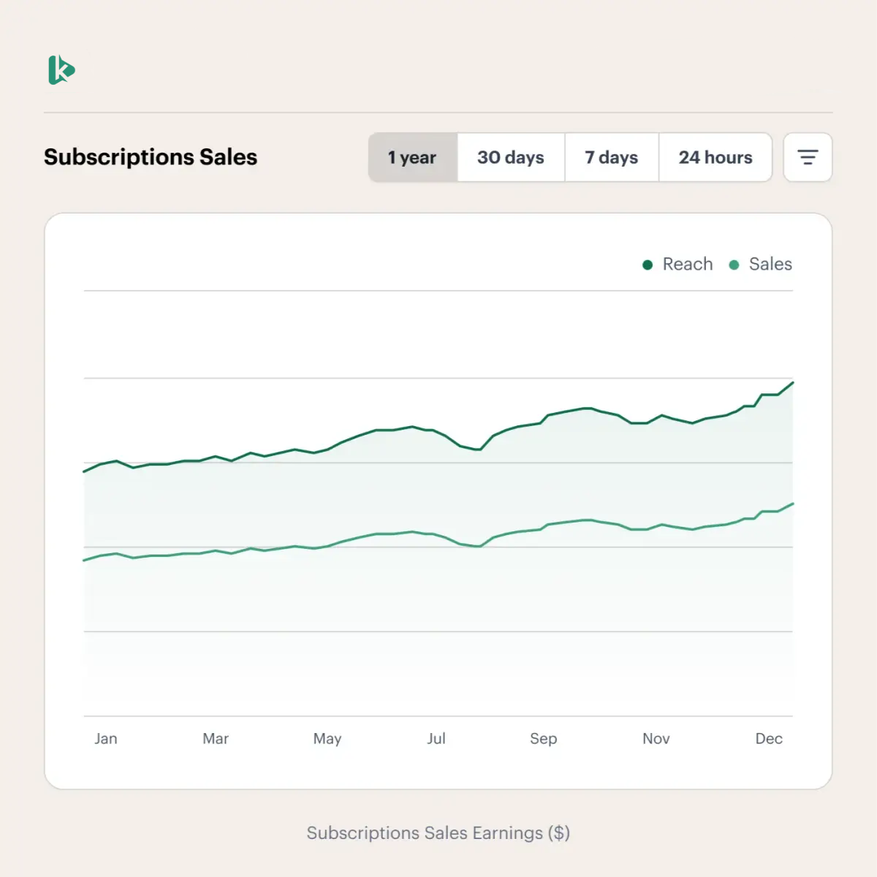
Task: Click the dark green Reach legend dot
Action: [646, 265]
